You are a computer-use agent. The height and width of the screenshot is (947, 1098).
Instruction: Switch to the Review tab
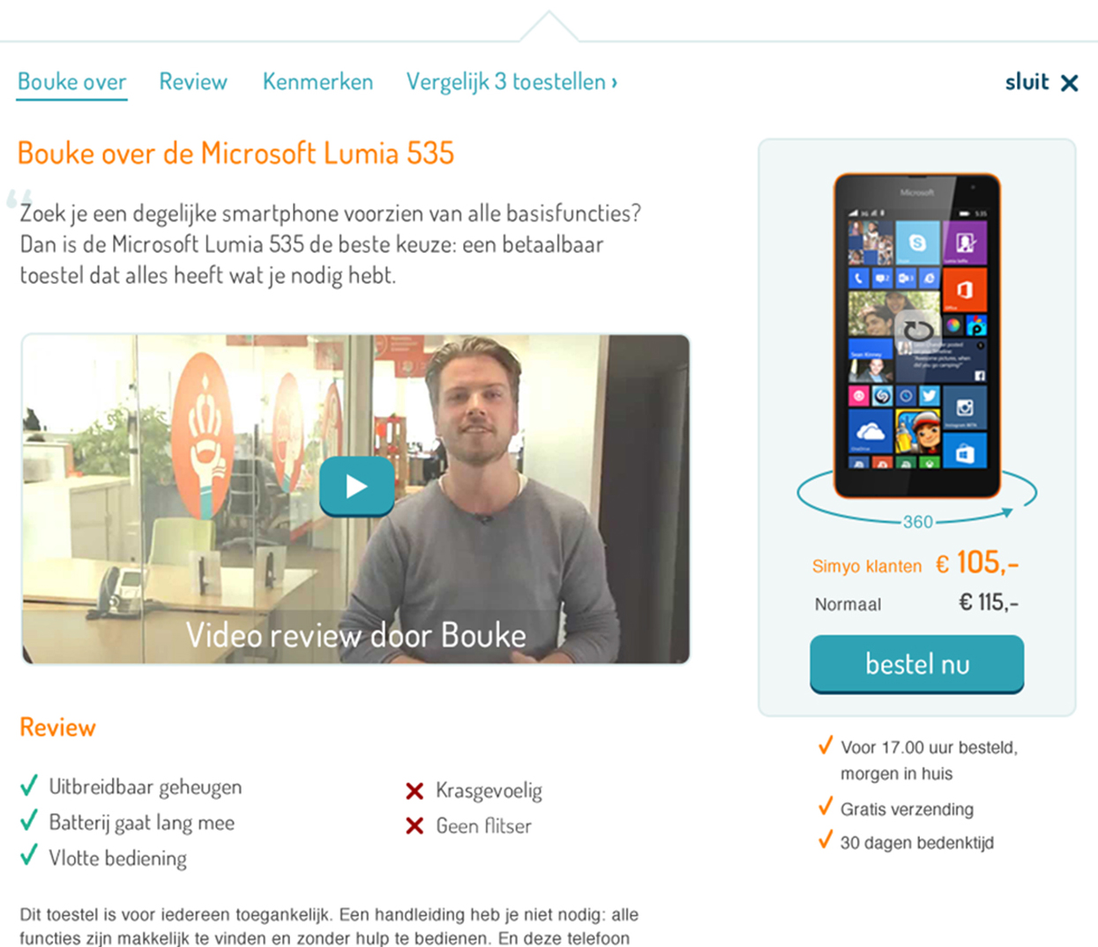(x=193, y=82)
